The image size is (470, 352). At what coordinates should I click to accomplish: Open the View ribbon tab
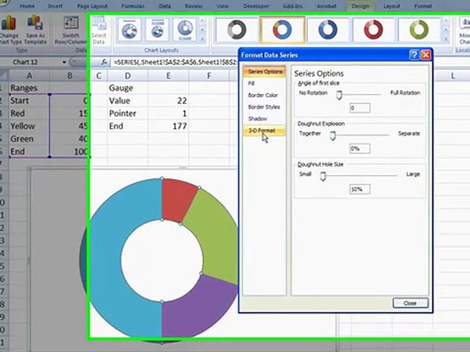(222, 6)
